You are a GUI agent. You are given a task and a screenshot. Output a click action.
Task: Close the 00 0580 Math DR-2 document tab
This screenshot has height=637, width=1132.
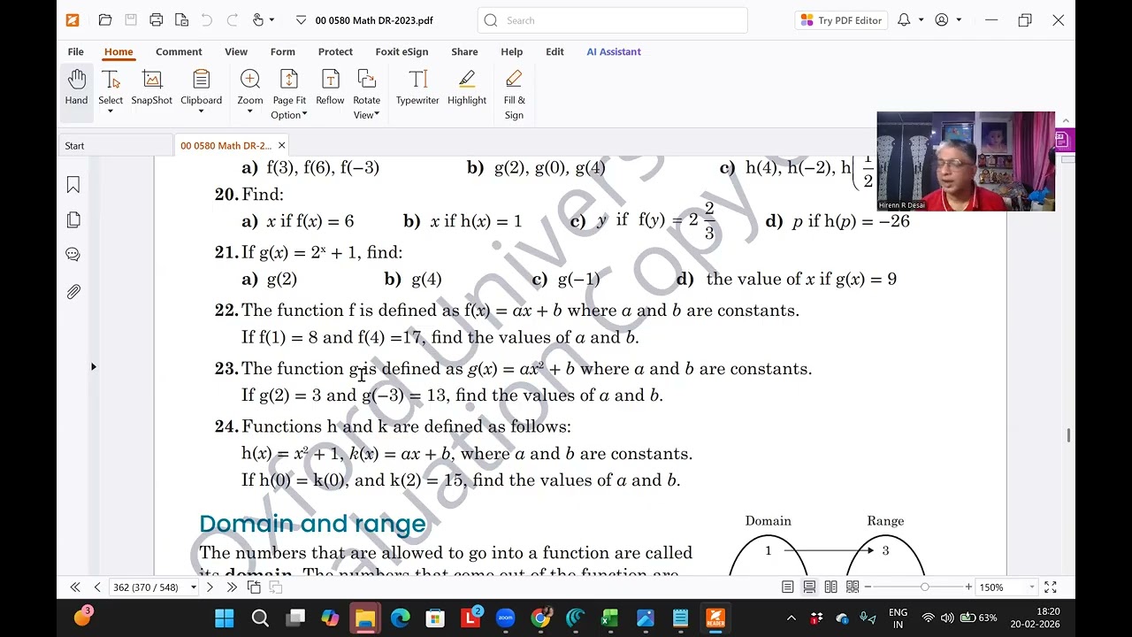coord(281,146)
